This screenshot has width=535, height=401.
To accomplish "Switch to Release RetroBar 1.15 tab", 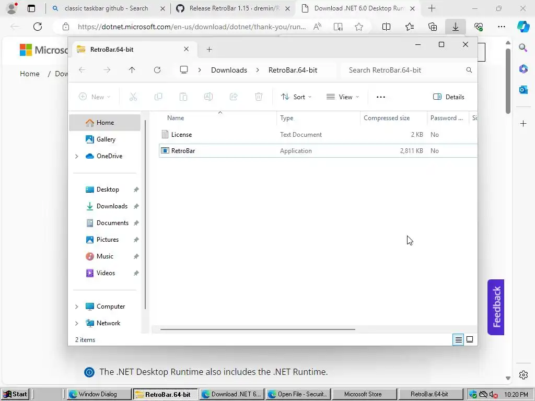I will tap(234, 8).
